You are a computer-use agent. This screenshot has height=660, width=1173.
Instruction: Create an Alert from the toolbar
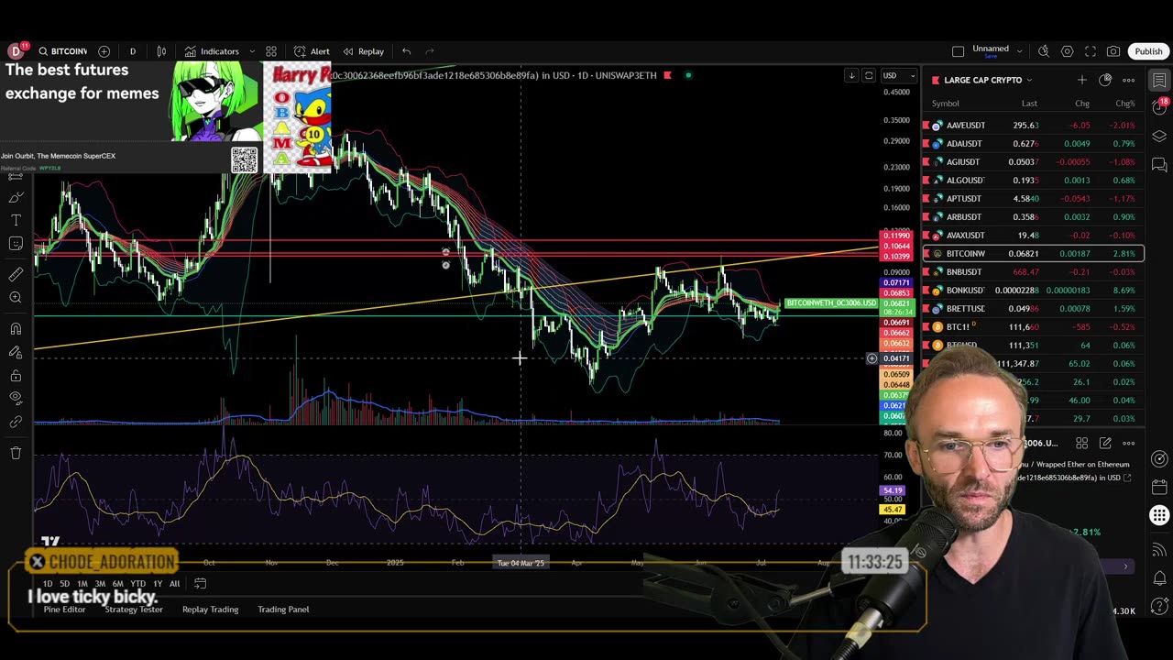click(312, 51)
